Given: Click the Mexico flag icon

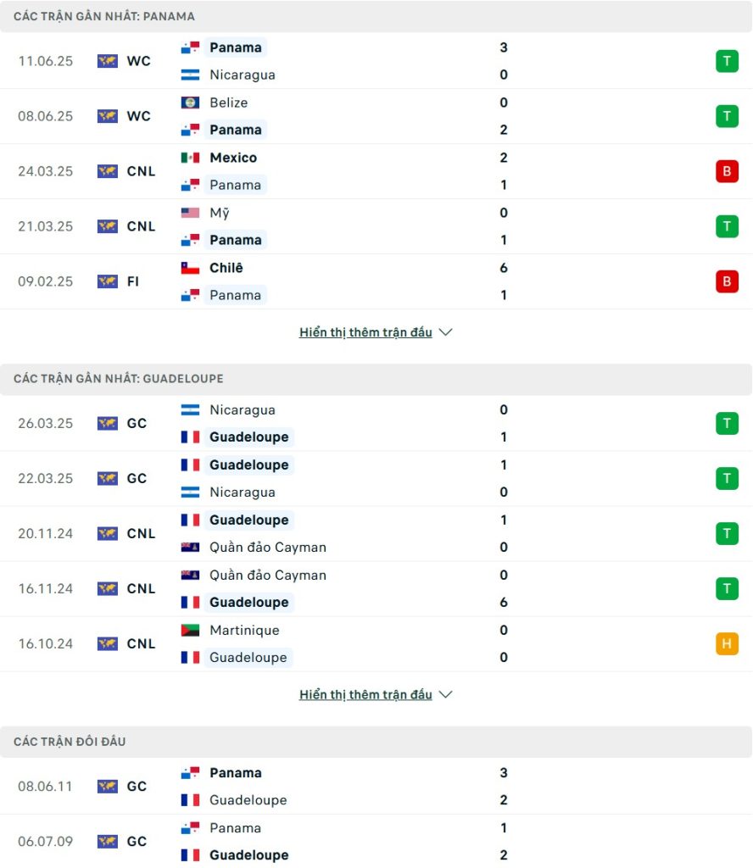Looking at the screenshot, I should [190, 158].
